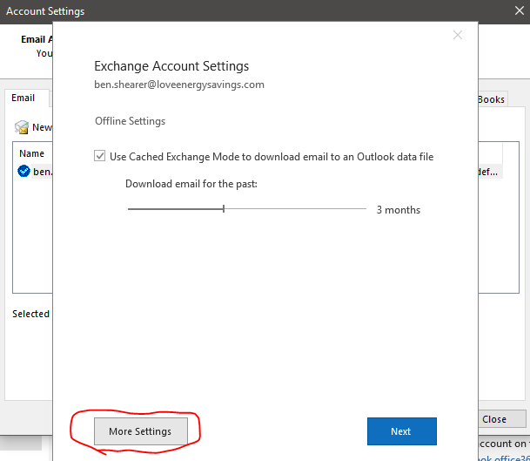The height and width of the screenshot is (461, 530).
Task: Close the Account Settings window
Action: point(520,10)
